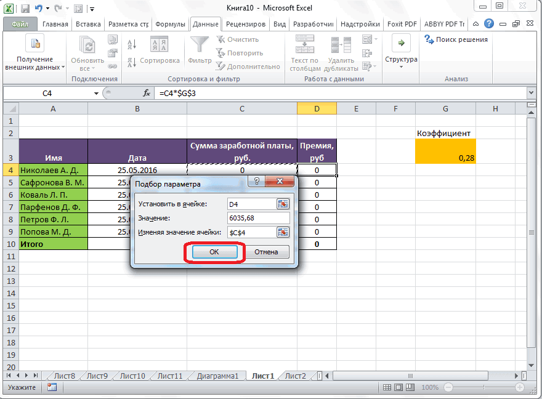Switch to Page Break Preview view
Screen dimensions: 542x399
(410, 387)
